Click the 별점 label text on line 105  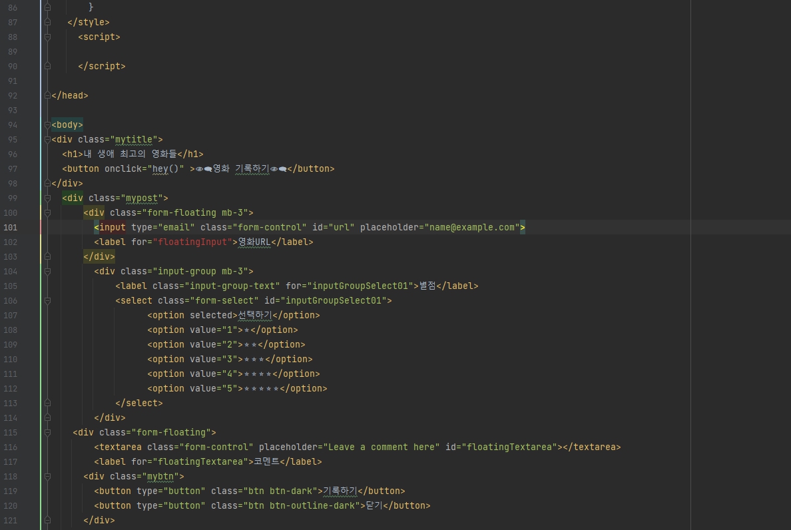tap(427, 286)
